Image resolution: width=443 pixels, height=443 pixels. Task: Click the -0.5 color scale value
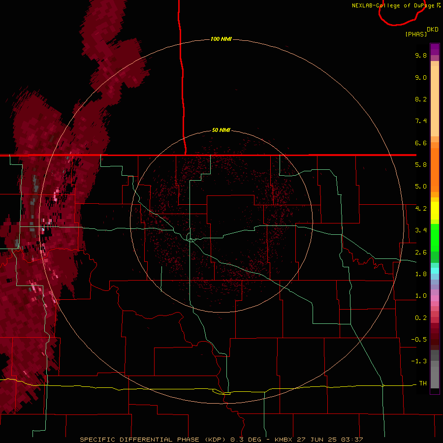coord(419,340)
